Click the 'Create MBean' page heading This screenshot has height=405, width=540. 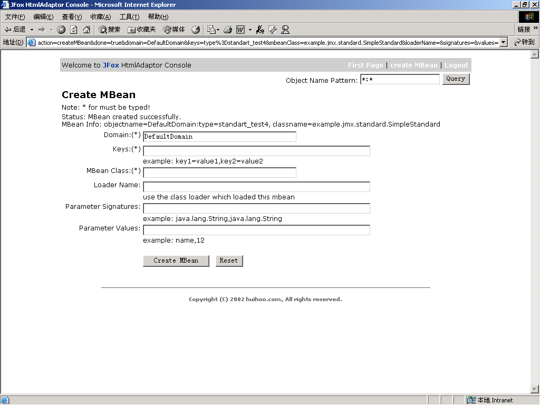tap(99, 95)
